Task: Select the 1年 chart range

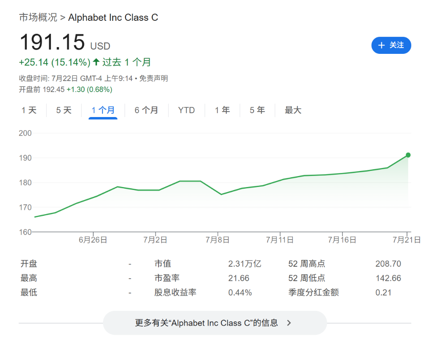Action: [222, 110]
